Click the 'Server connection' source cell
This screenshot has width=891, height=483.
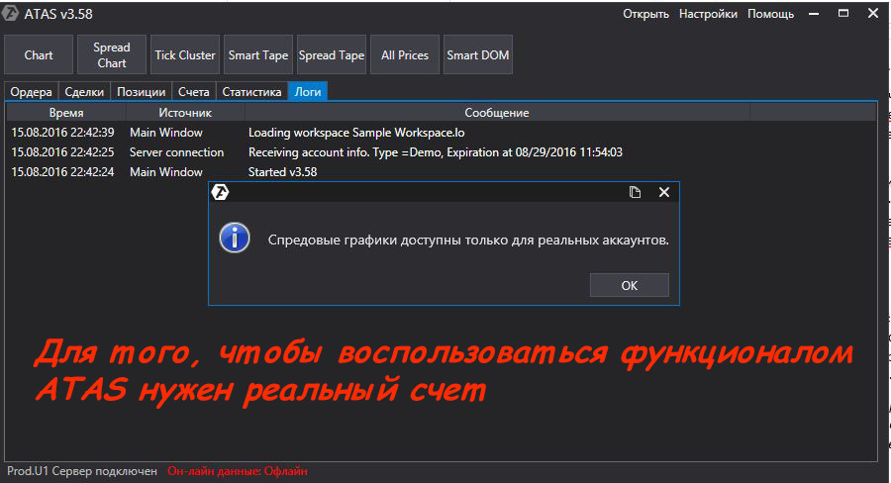(x=177, y=152)
